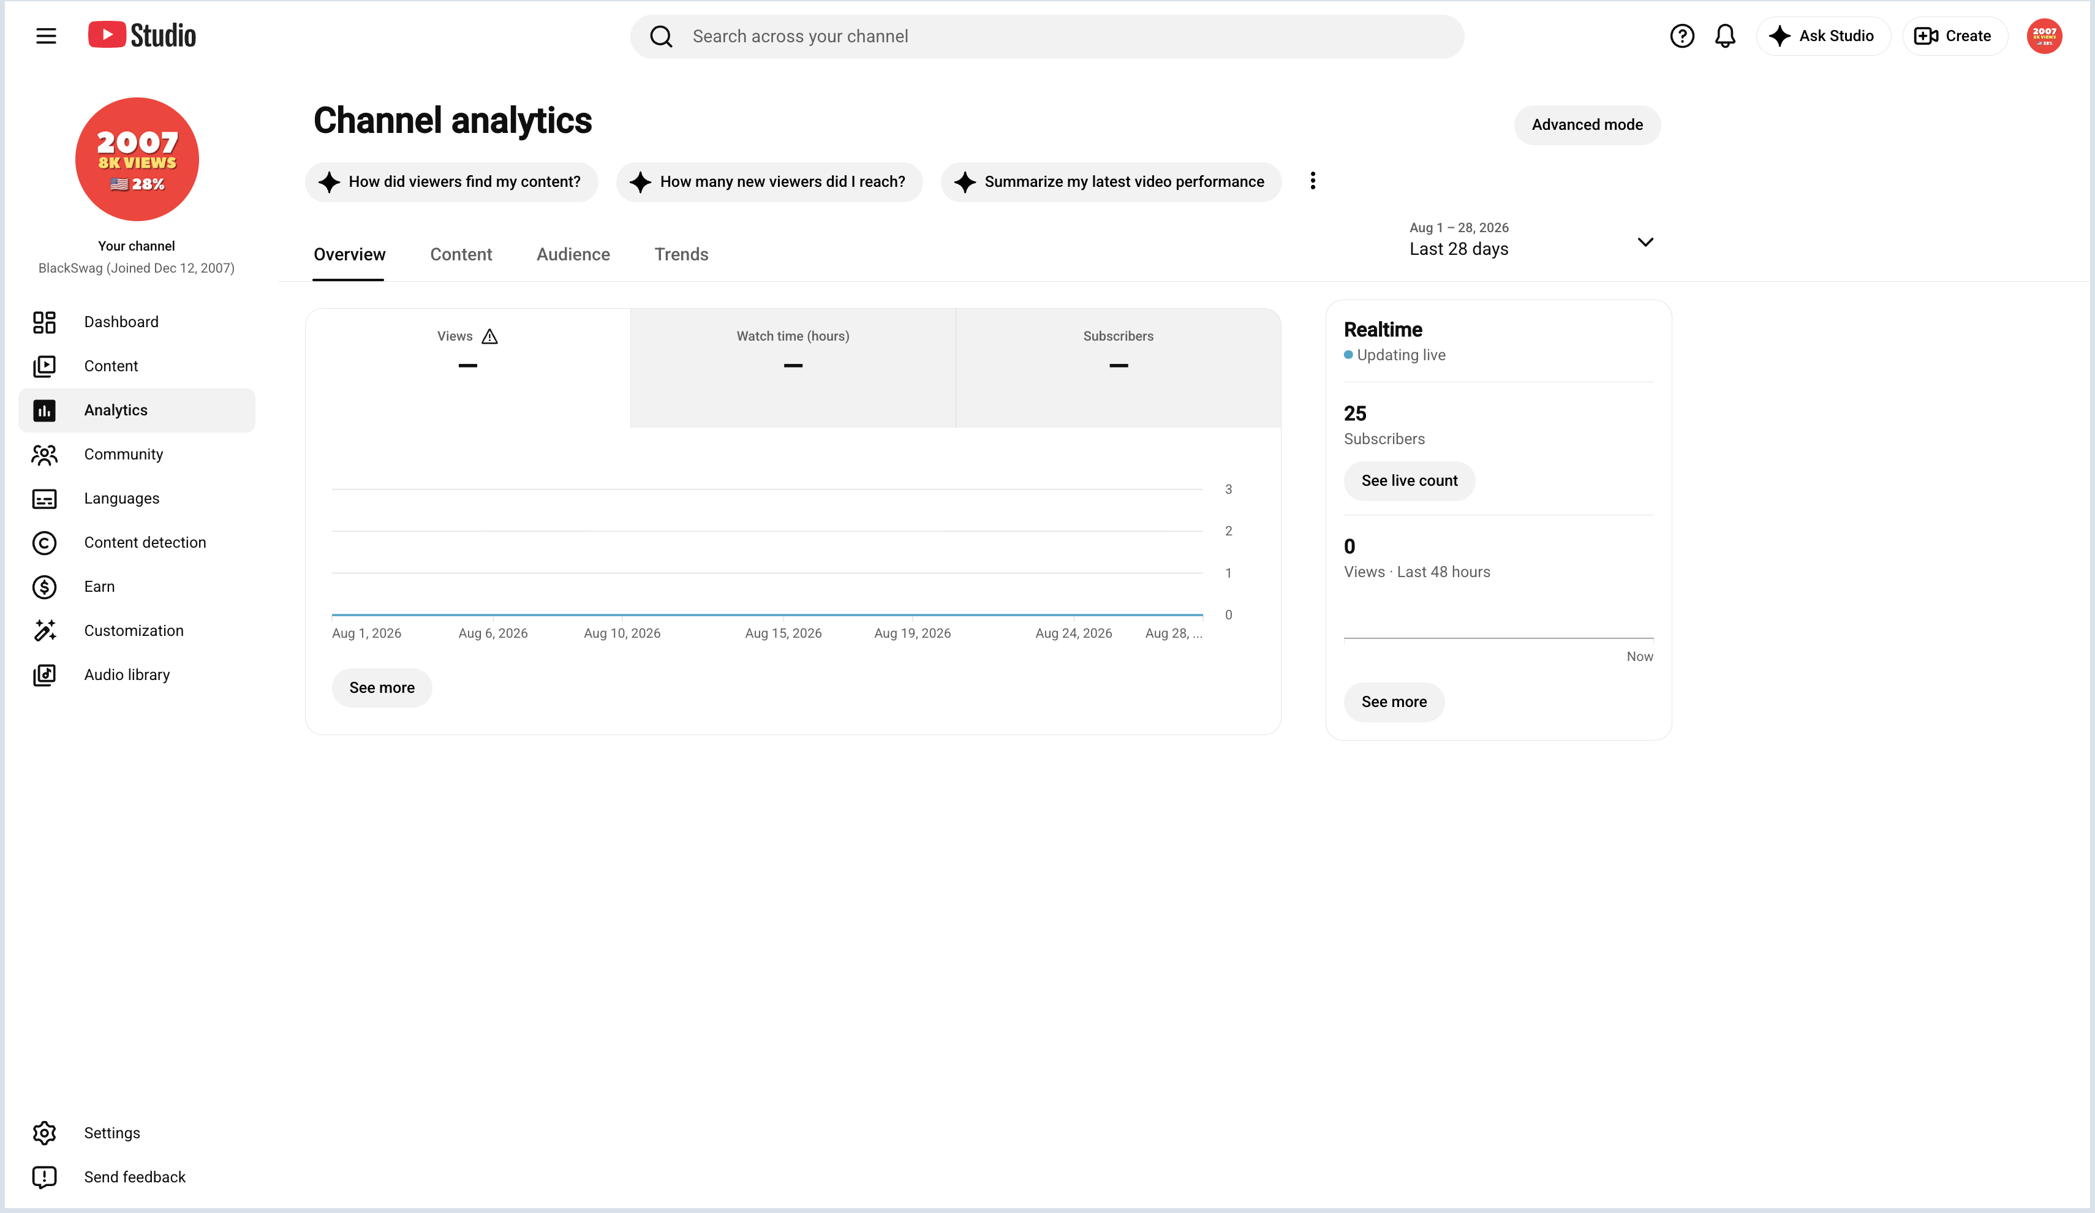This screenshot has height=1213, width=2095.
Task: Open Earn from the sidebar
Action: click(137, 587)
